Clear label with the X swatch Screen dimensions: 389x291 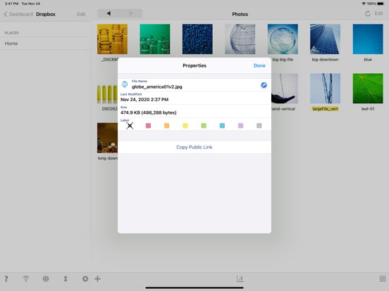pos(130,126)
